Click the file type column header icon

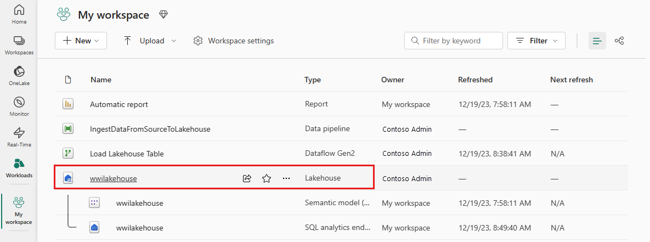(x=68, y=80)
